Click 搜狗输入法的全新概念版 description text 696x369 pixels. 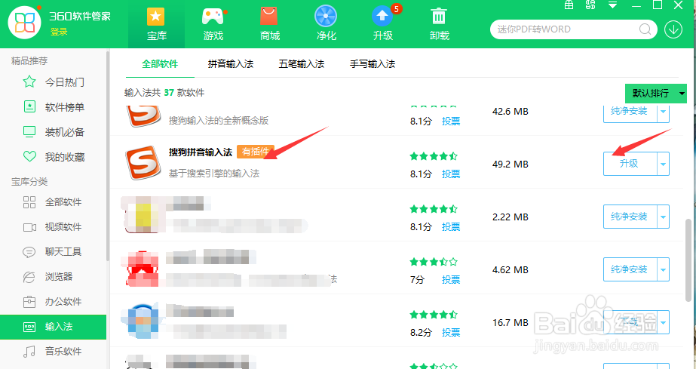click(x=219, y=121)
